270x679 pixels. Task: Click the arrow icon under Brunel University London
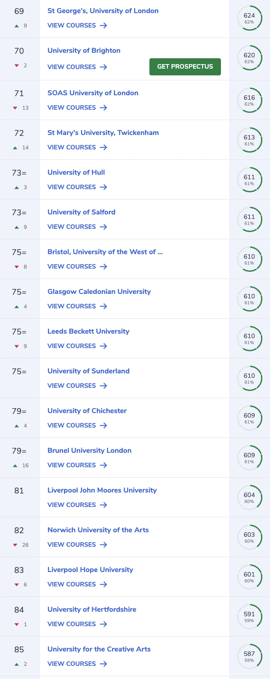click(103, 465)
